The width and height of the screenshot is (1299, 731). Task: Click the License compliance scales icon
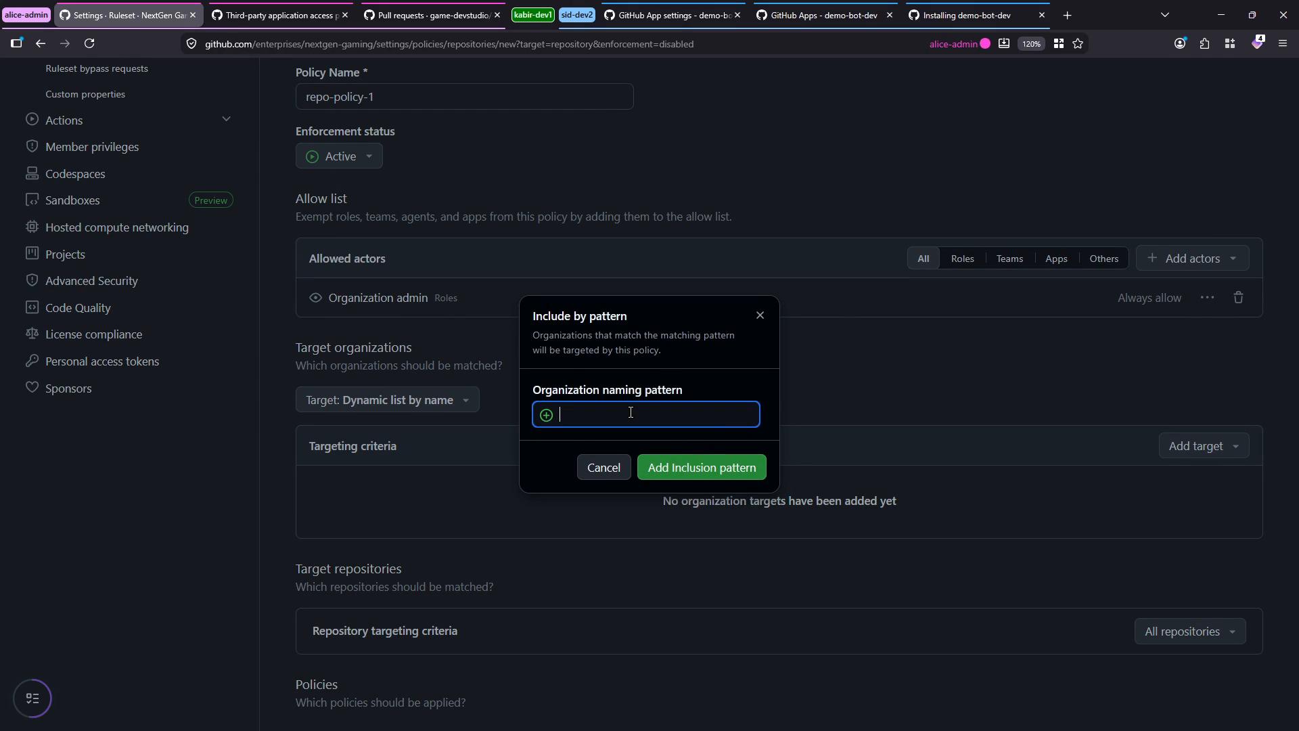[32, 334]
